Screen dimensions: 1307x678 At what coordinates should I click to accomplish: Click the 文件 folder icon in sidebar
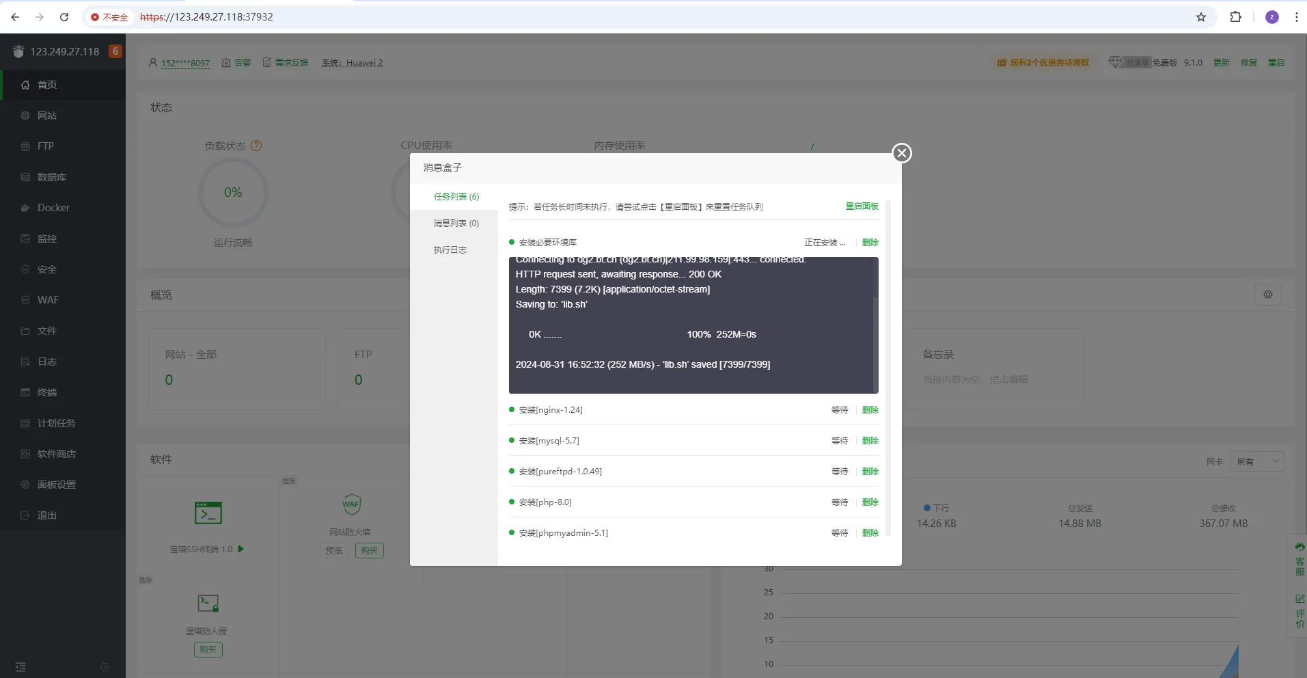(25, 331)
